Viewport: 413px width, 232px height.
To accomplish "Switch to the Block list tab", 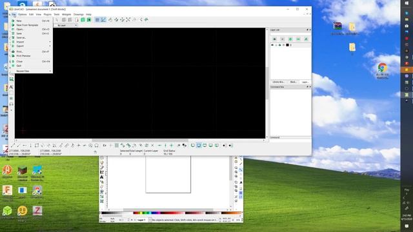I will click(x=293, y=82).
